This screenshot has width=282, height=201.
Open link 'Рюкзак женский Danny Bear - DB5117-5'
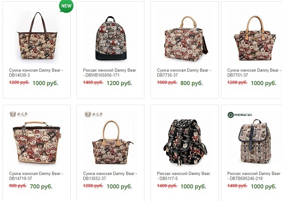click(184, 176)
